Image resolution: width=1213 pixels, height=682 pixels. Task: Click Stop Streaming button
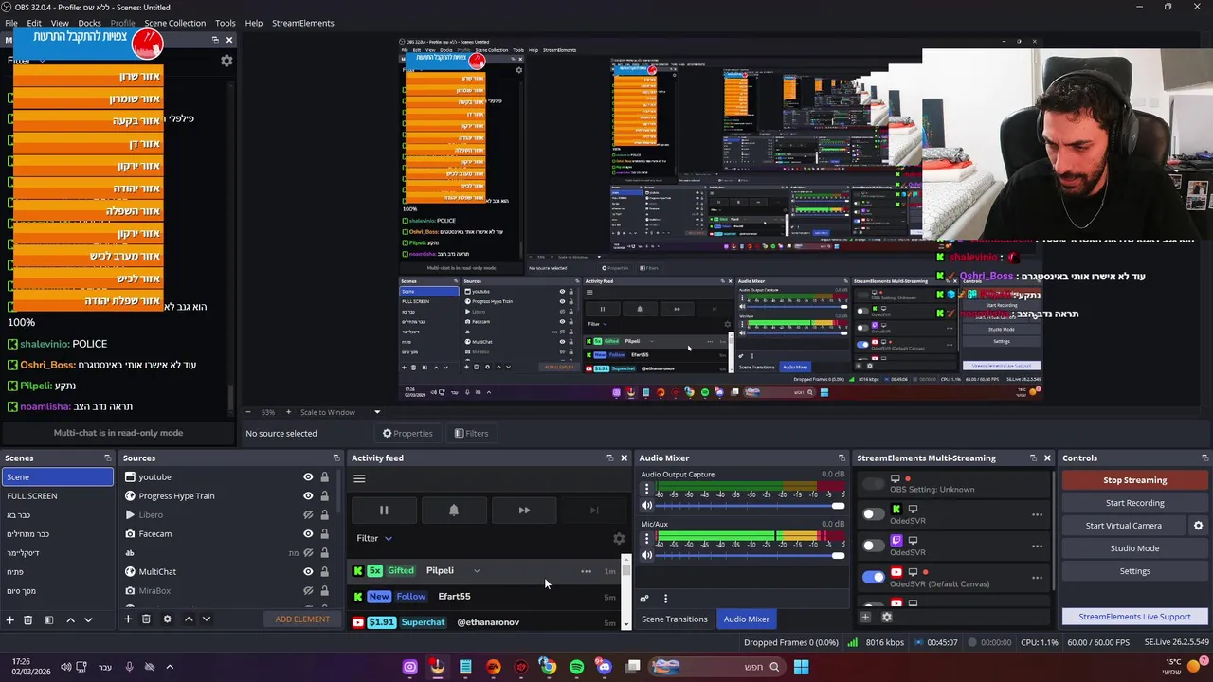(x=1134, y=480)
